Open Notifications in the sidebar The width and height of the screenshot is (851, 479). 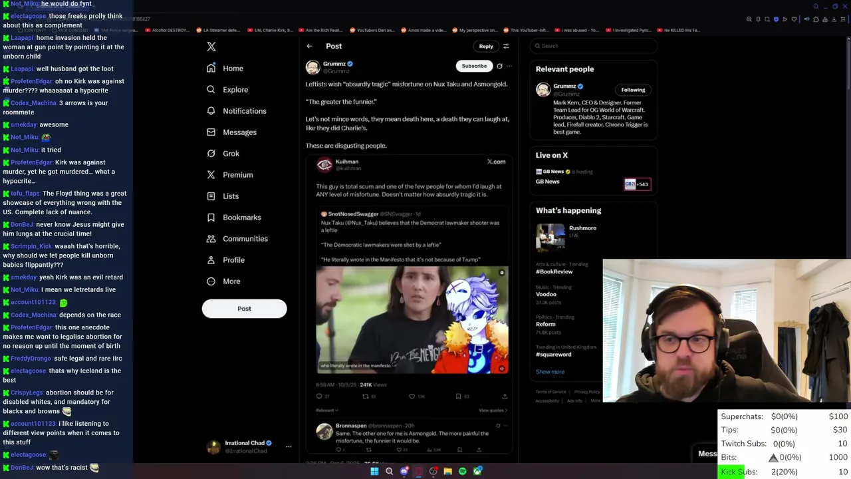pos(236,111)
